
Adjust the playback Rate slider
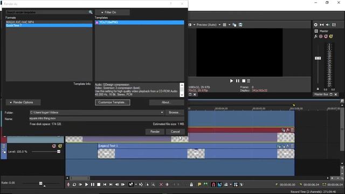[x=41, y=183]
